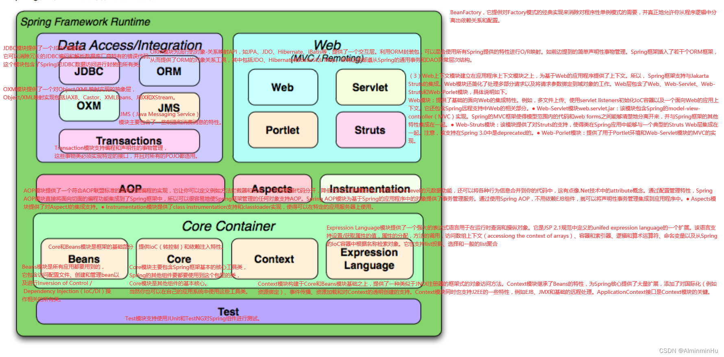Click the Servlet module box

point(370,88)
